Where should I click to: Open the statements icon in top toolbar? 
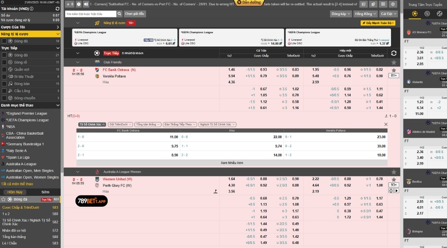click(x=373, y=4)
